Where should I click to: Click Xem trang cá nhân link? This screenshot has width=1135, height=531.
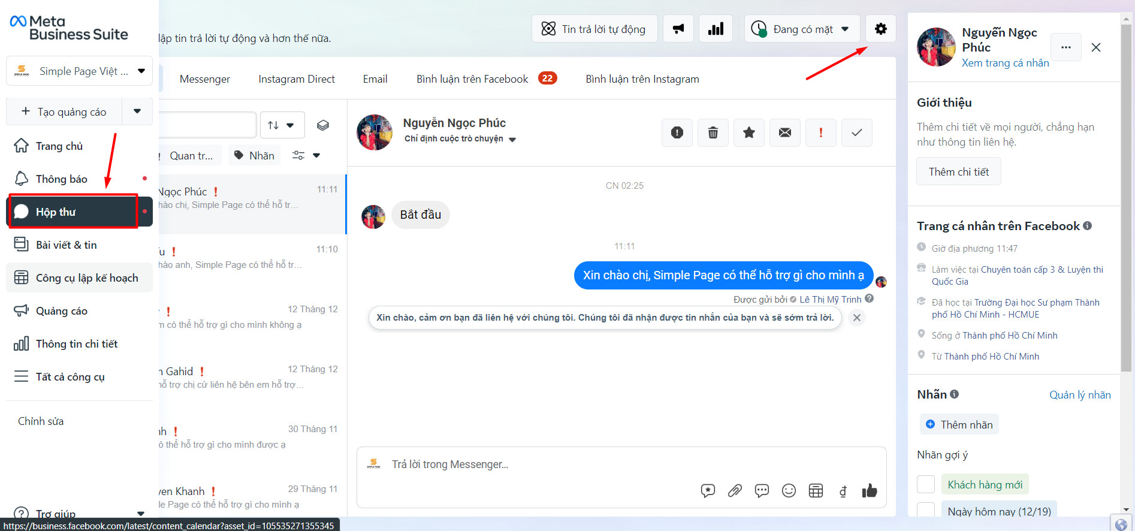tap(1005, 63)
